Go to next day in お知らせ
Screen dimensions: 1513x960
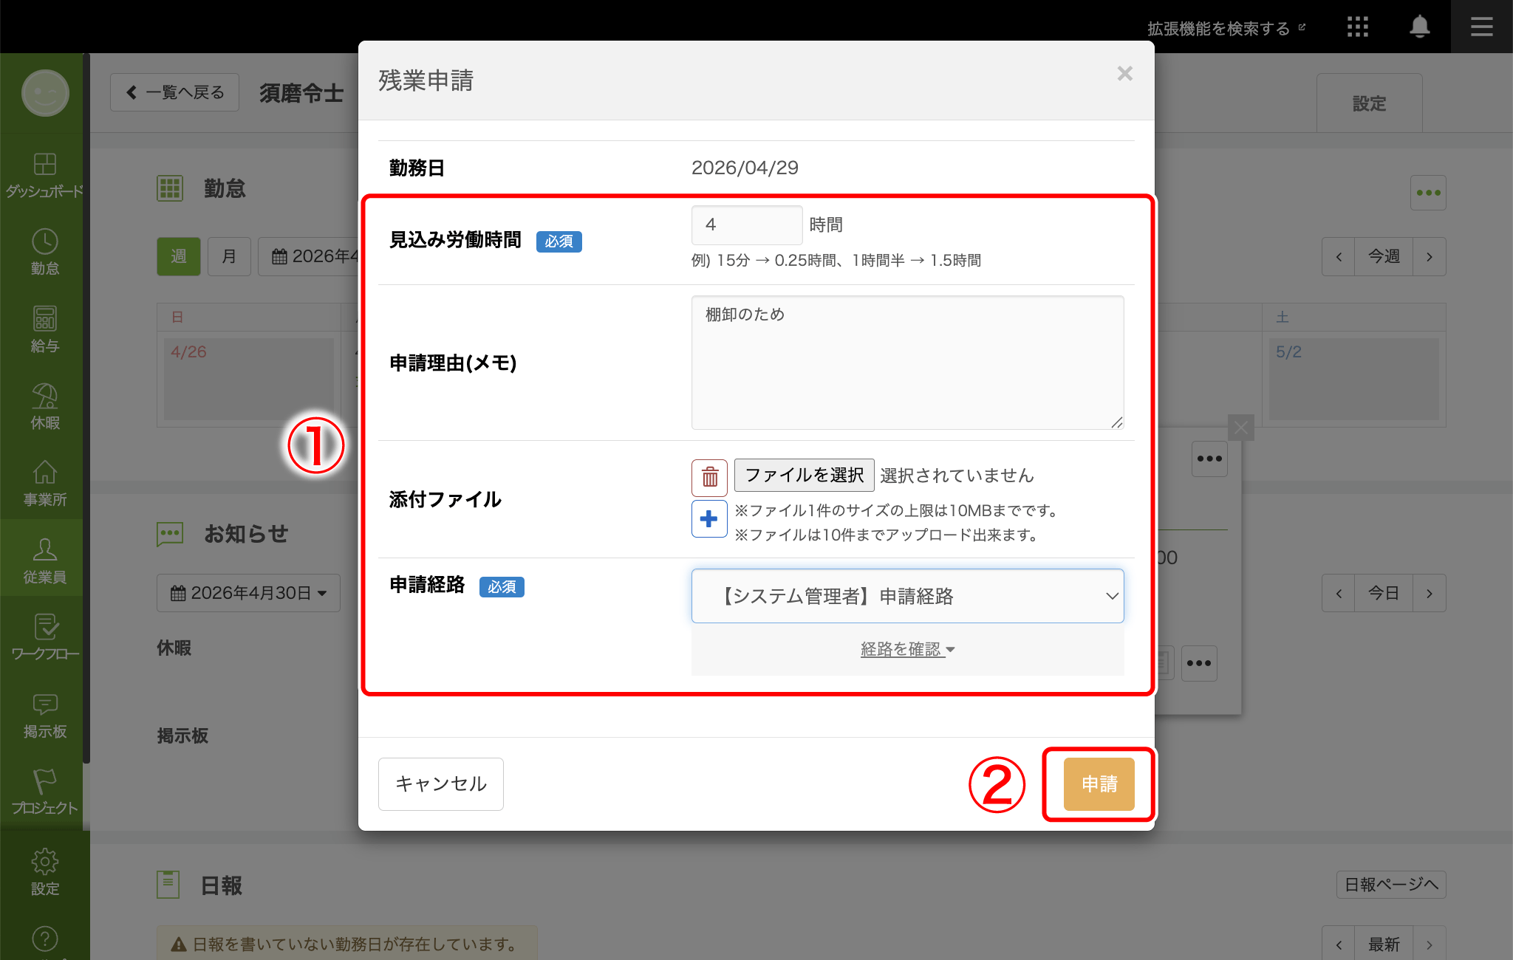click(x=1430, y=593)
